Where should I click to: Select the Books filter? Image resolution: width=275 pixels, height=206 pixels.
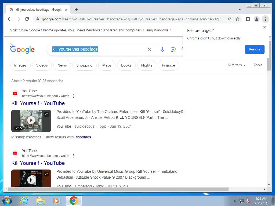pos(126,65)
